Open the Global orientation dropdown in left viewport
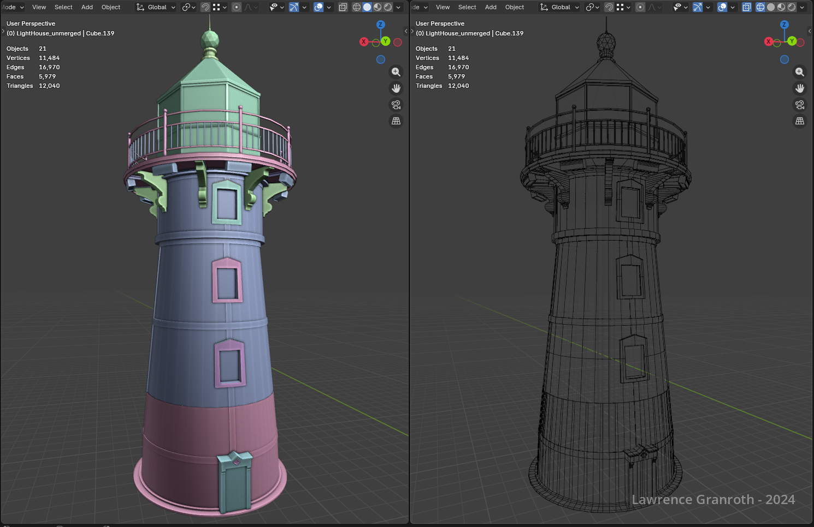 156,7
